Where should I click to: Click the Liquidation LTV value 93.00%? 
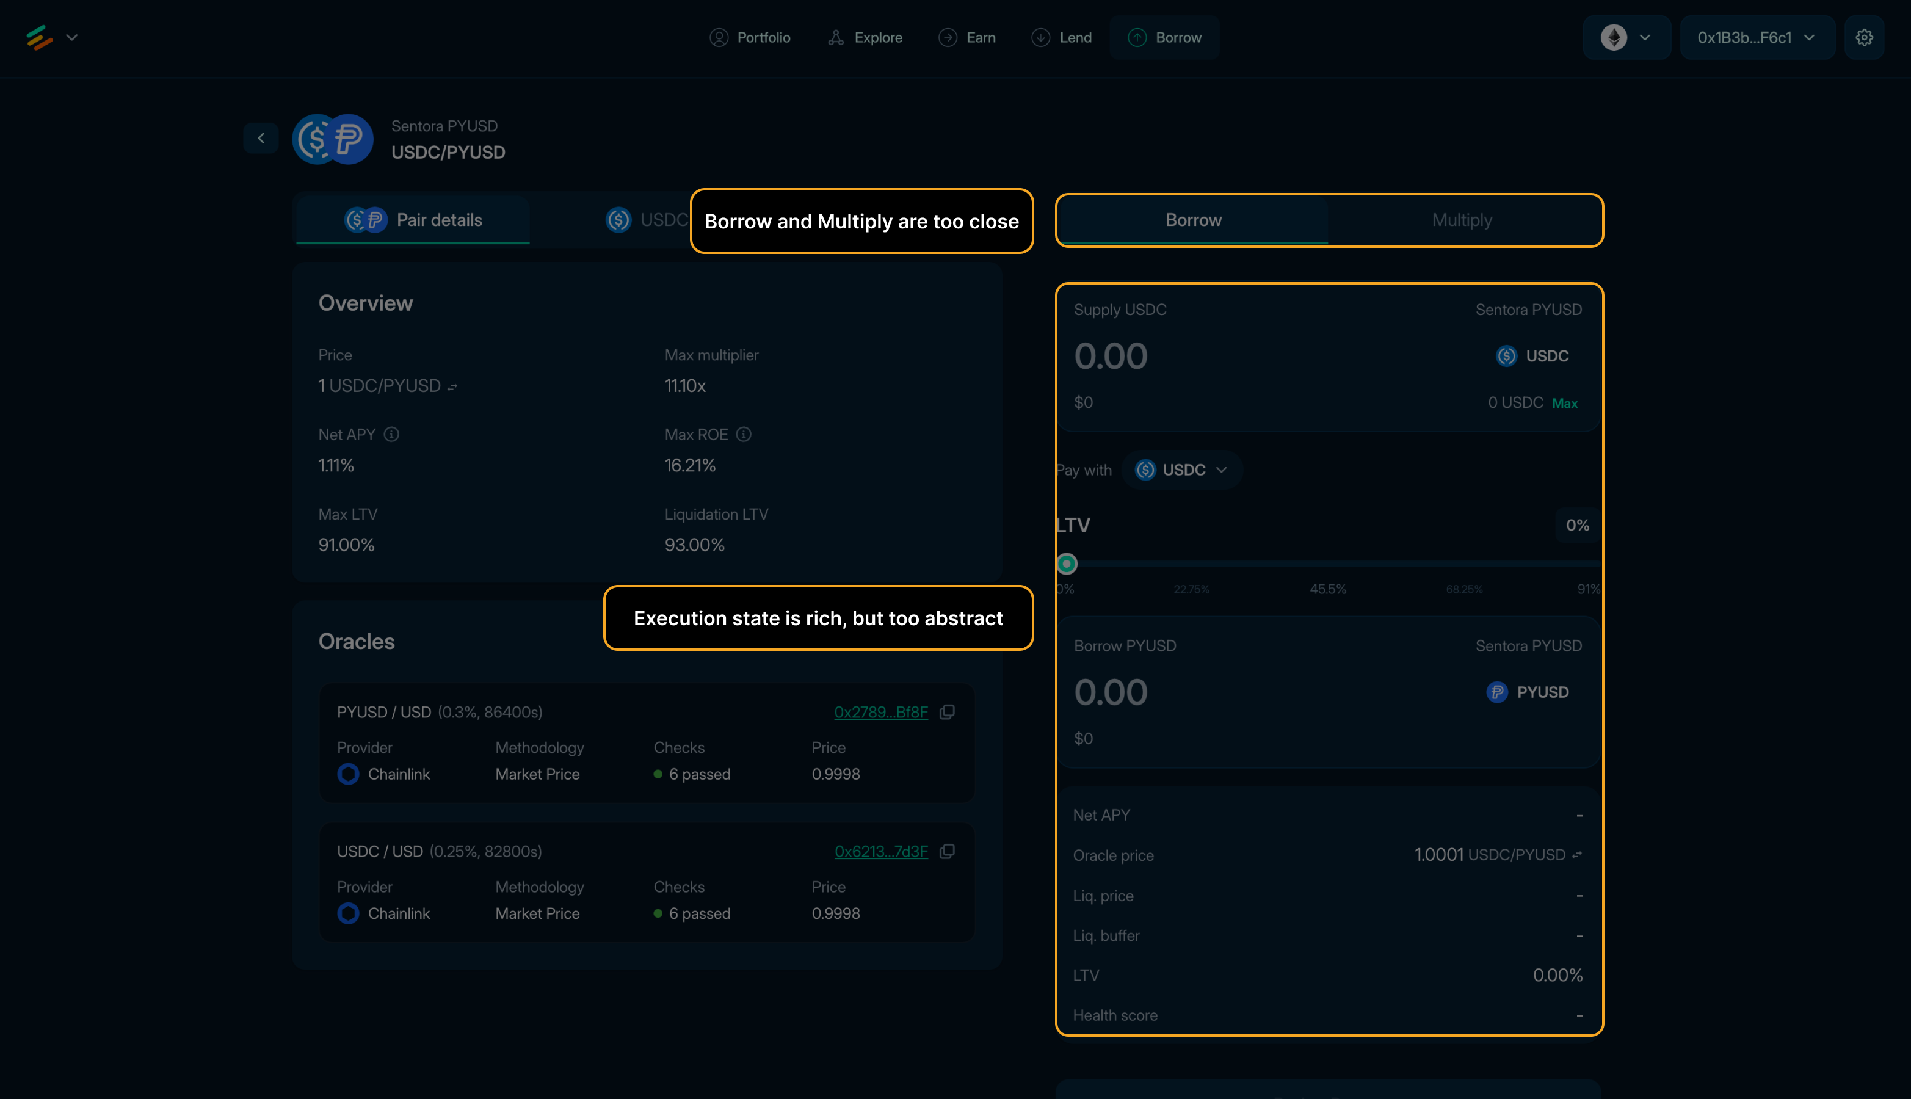[x=694, y=545]
